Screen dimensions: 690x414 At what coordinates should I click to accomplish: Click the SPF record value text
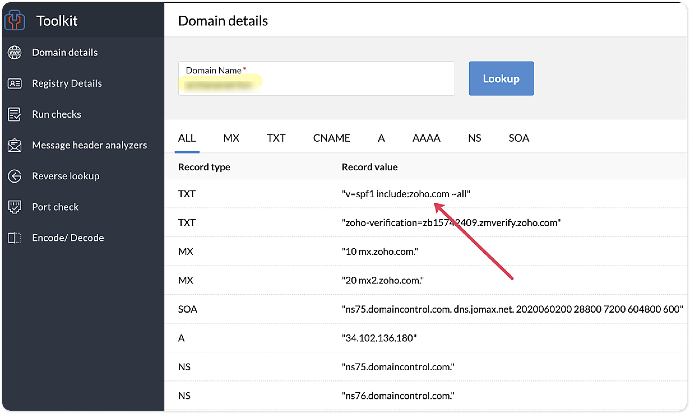coord(406,194)
